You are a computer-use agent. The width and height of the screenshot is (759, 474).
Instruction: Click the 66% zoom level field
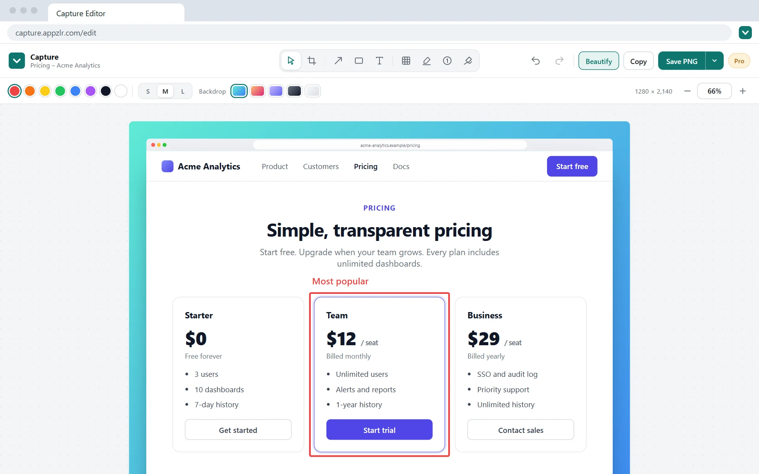click(x=714, y=91)
